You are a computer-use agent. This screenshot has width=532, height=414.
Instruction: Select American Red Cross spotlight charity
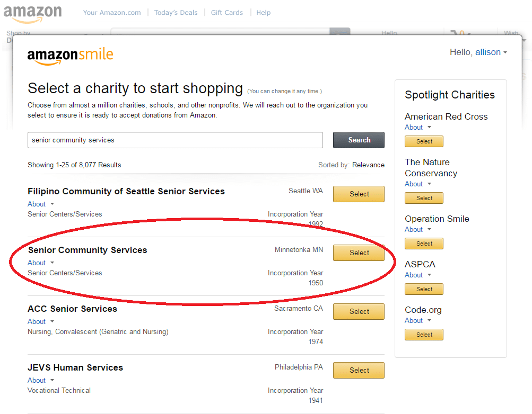coord(424,142)
